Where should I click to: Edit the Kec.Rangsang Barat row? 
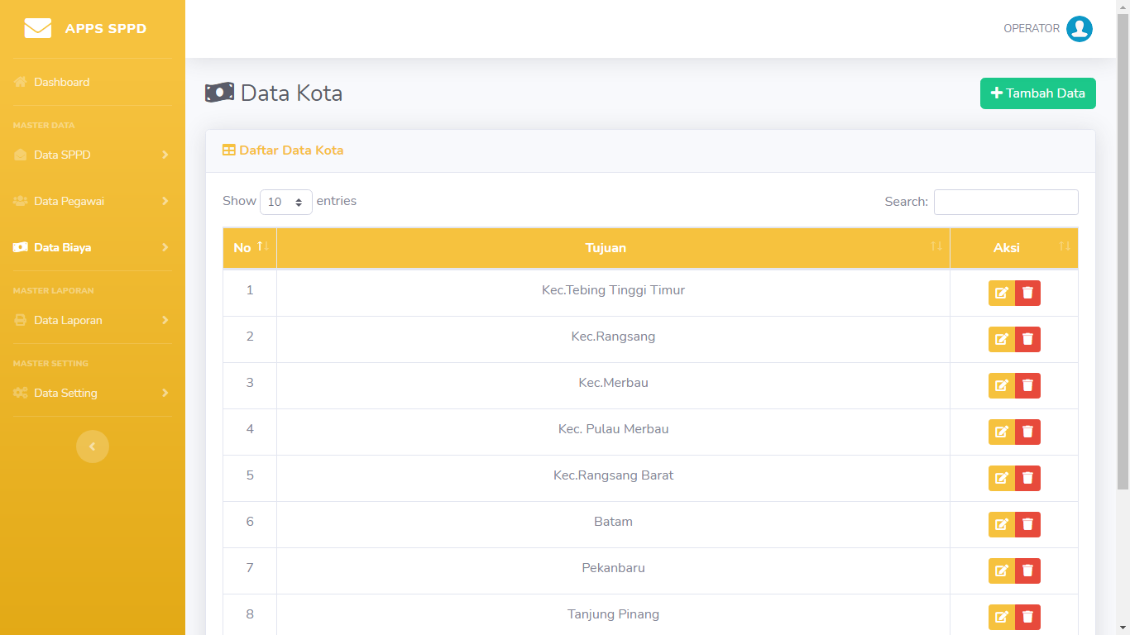[1002, 478]
